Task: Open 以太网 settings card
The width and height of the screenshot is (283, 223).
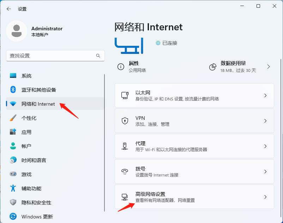Action: click(x=194, y=95)
